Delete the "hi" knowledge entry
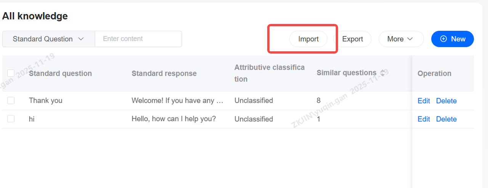This screenshot has width=488, height=188. tap(446, 119)
